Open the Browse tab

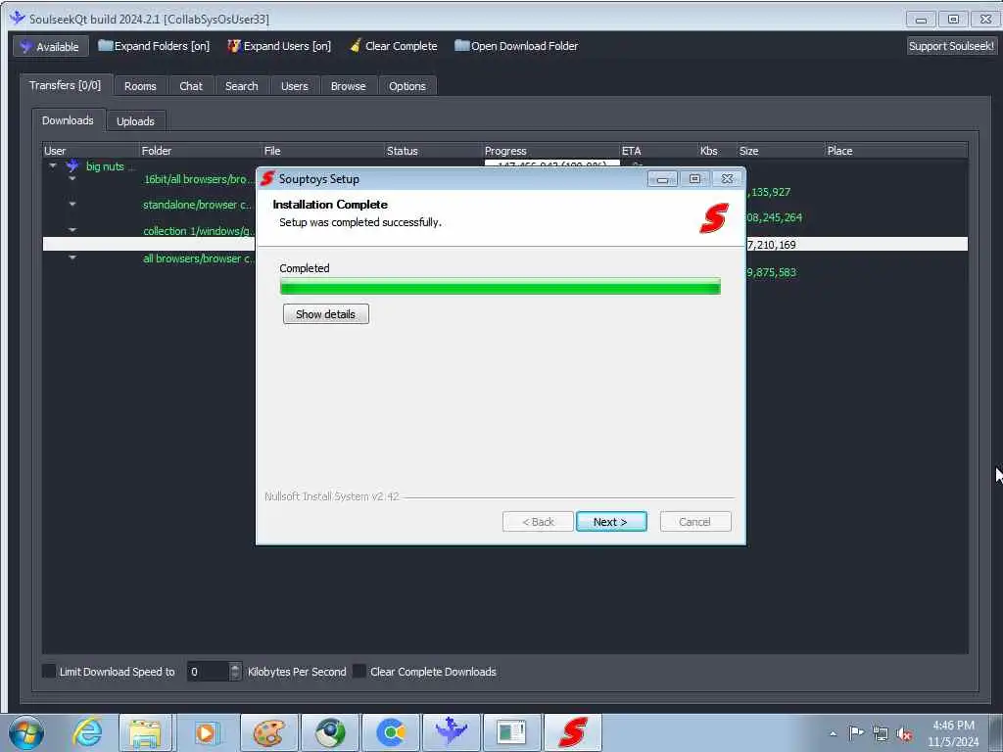tap(348, 86)
